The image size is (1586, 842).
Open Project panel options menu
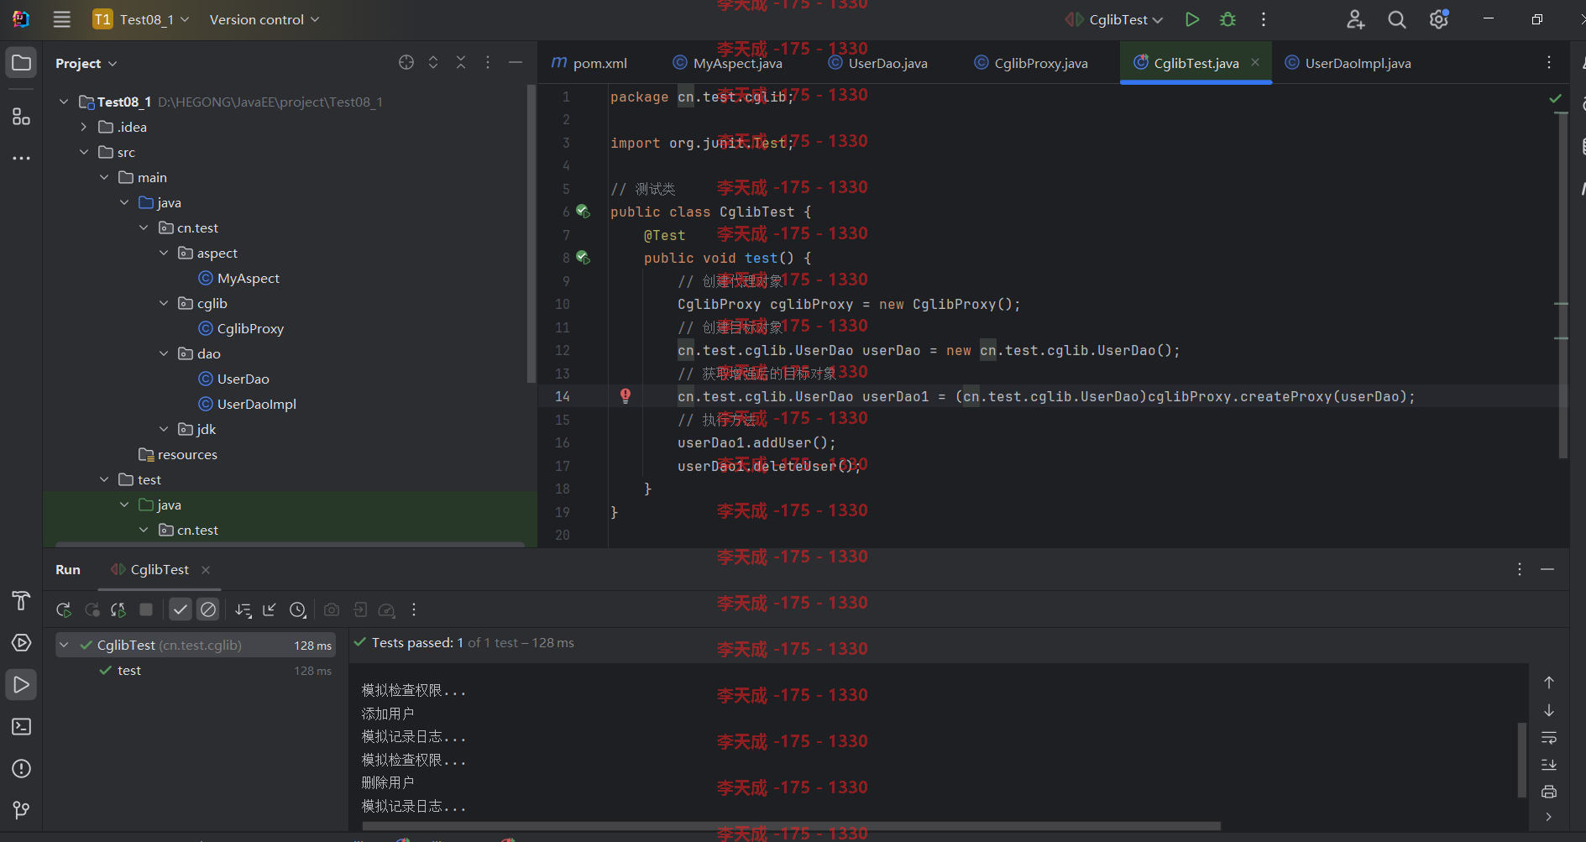pyautogui.click(x=488, y=63)
